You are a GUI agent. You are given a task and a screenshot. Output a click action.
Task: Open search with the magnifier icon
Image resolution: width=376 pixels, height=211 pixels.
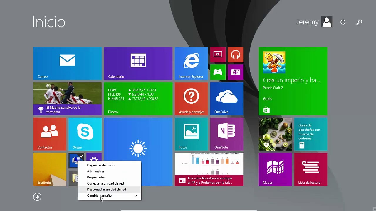click(x=359, y=22)
